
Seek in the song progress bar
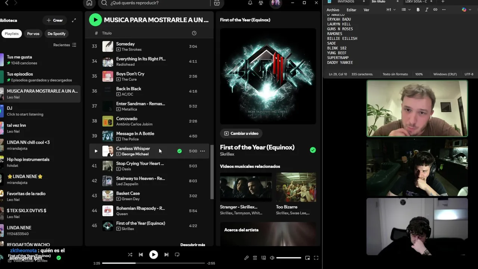click(153, 263)
